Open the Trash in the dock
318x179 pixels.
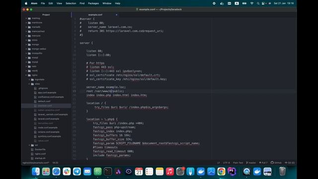click(282, 172)
